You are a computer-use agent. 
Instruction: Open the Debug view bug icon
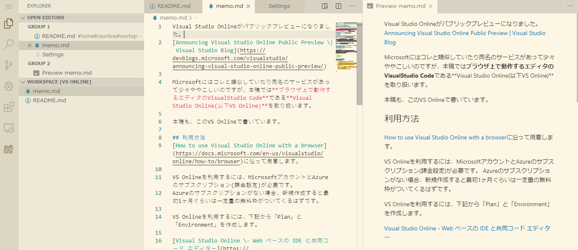[x=9, y=86]
